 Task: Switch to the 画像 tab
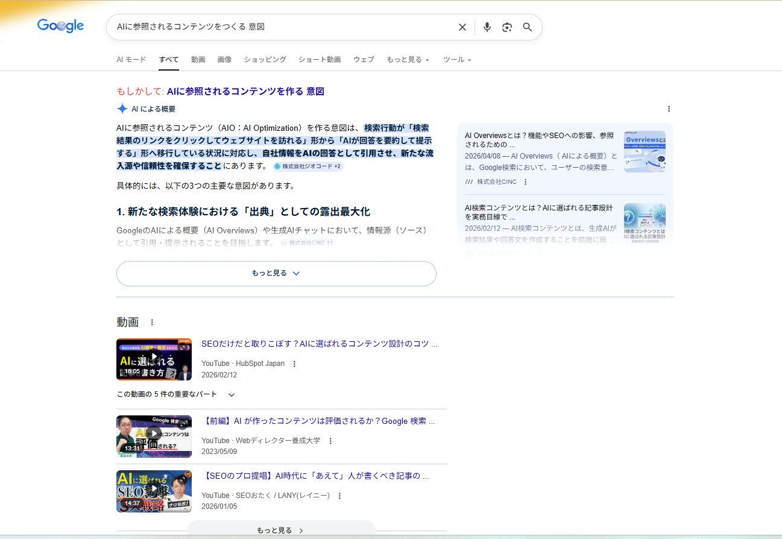coord(224,59)
